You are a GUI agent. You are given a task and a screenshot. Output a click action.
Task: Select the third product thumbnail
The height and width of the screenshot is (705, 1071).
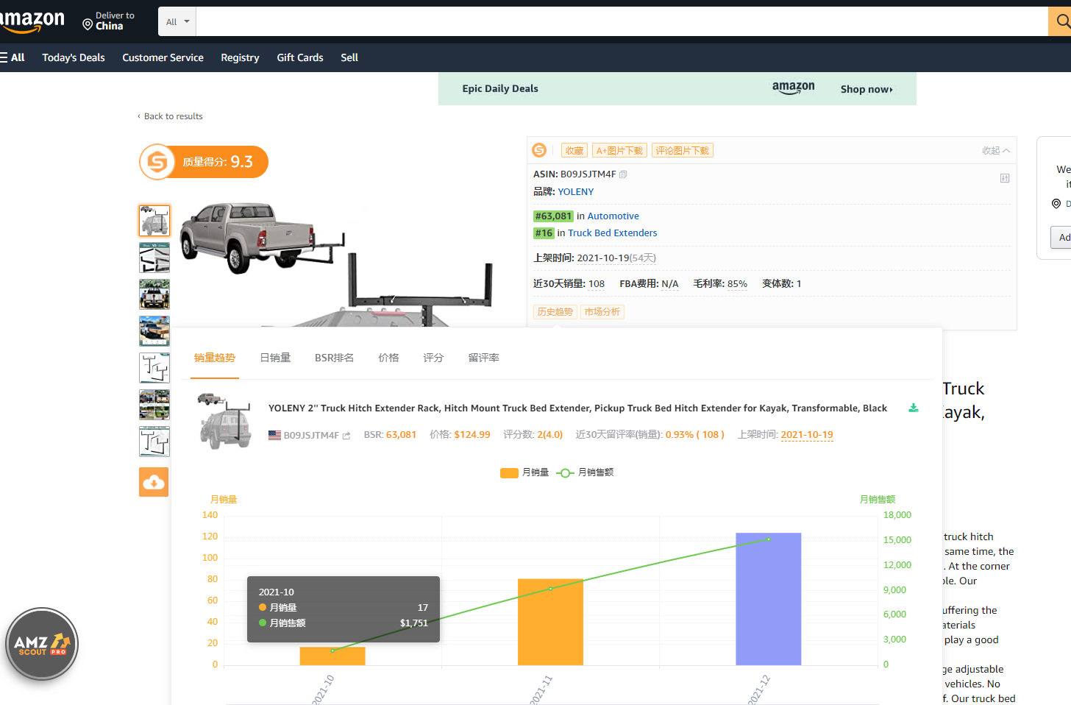[x=154, y=294]
